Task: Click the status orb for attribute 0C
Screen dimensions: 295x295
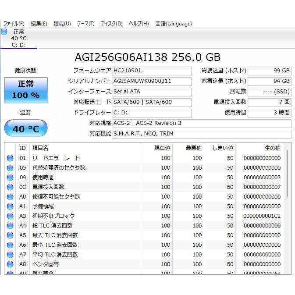Action: pyautogui.click(x=10, y=187)
